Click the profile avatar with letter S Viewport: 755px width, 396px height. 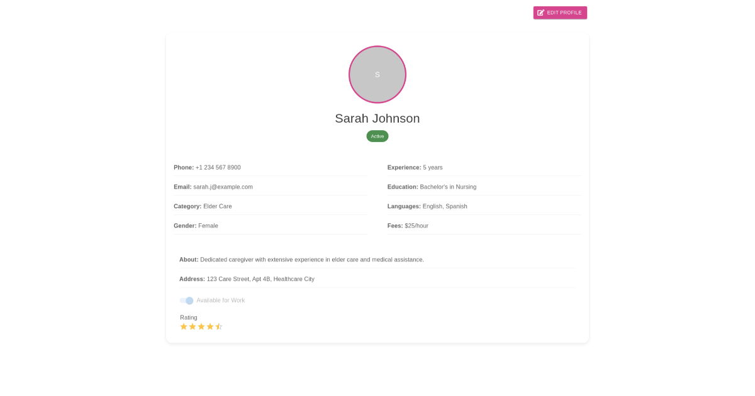[377, 74]
